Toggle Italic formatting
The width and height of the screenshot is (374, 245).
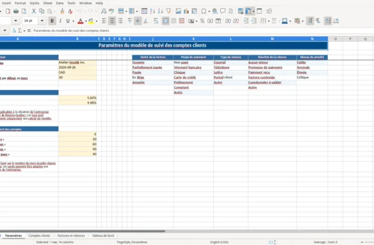(x=60, y=21)
